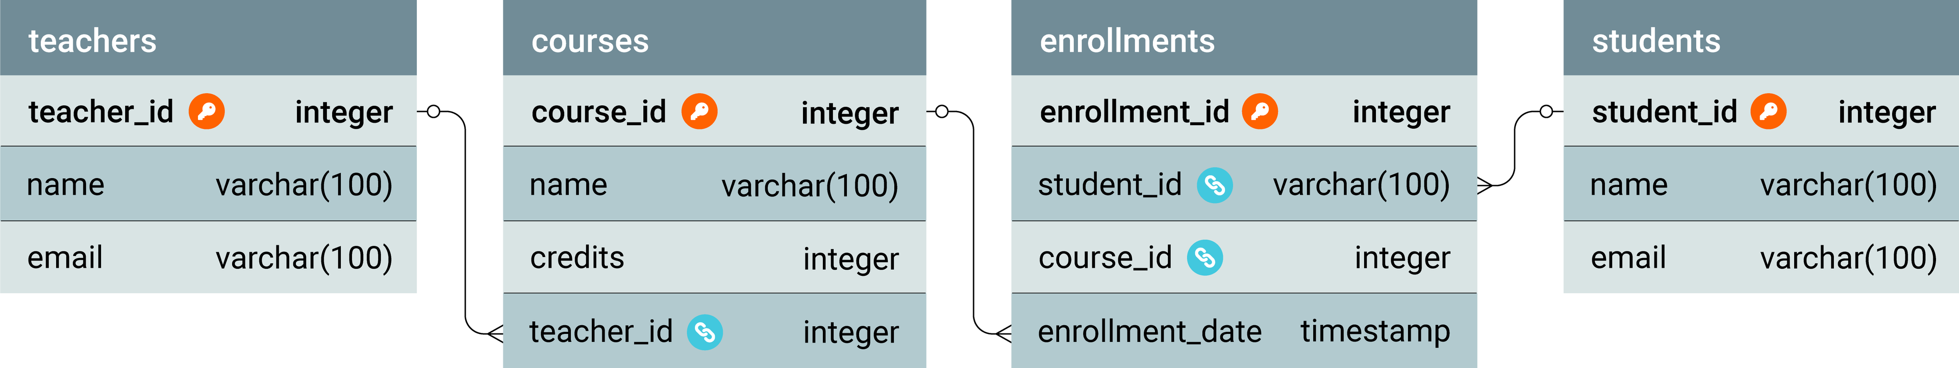Select the teachers table header
1959x368 pixels.
click(208, 38)
